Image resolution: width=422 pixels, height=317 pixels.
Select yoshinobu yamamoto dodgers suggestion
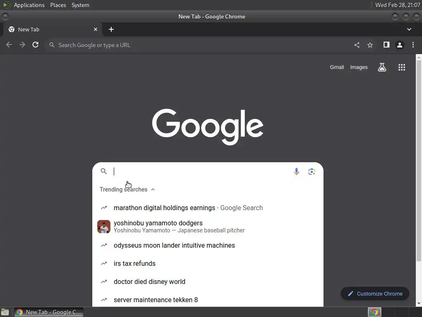tap(208, 227)
